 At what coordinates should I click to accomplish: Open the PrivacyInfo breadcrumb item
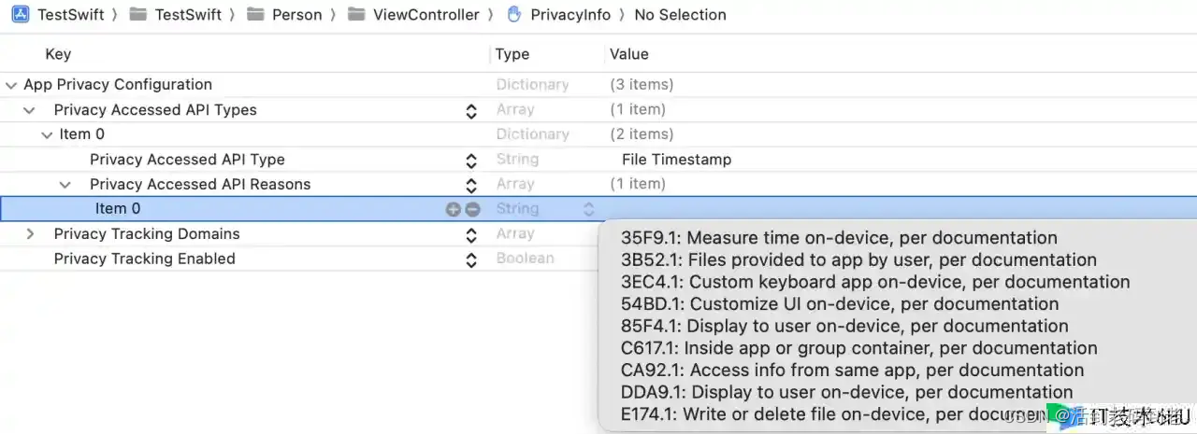coord(570,15)
